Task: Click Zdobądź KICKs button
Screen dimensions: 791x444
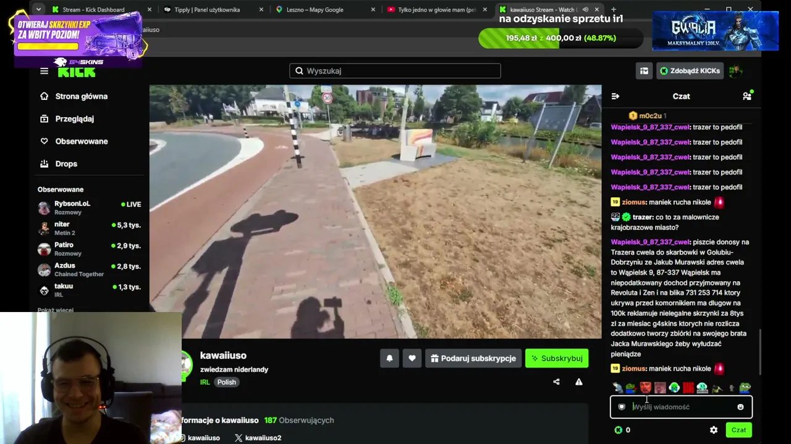Action: click(x=690, y=71)
